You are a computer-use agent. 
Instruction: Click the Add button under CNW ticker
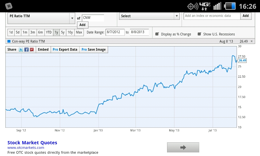coord(83,25)
